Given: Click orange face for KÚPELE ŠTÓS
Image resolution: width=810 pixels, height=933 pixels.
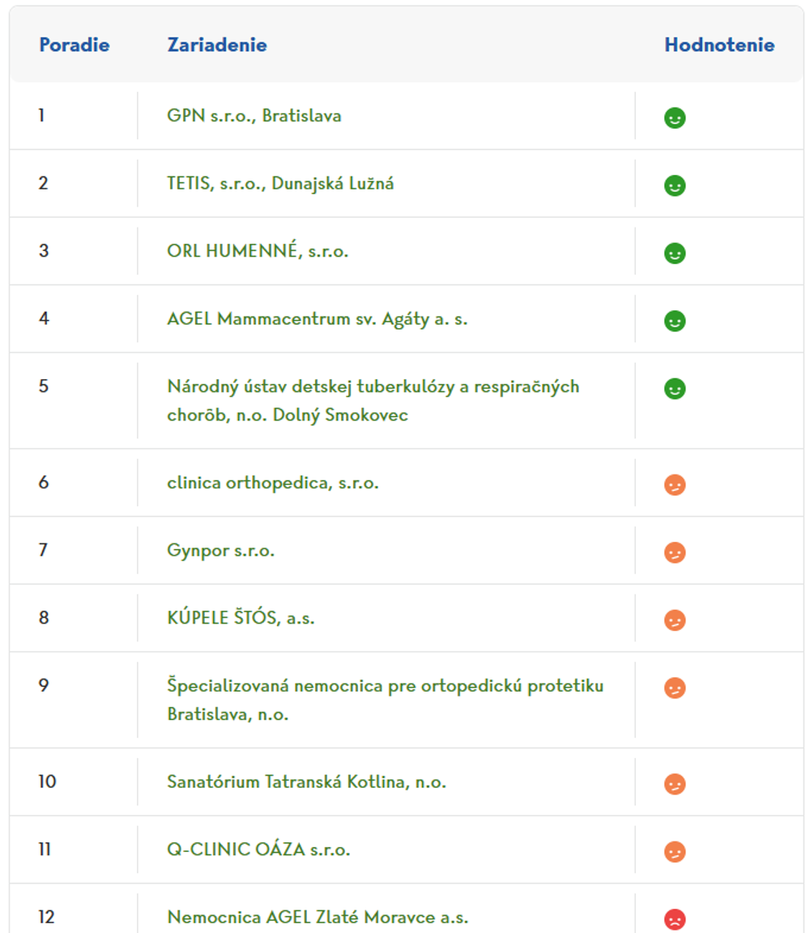Looking at the screenshot, I should click(x=675, y=620).
